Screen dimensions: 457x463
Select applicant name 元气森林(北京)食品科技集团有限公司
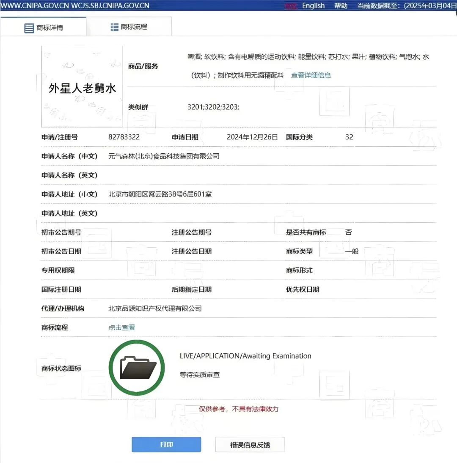pyautogui.click(x=164, y=156)
